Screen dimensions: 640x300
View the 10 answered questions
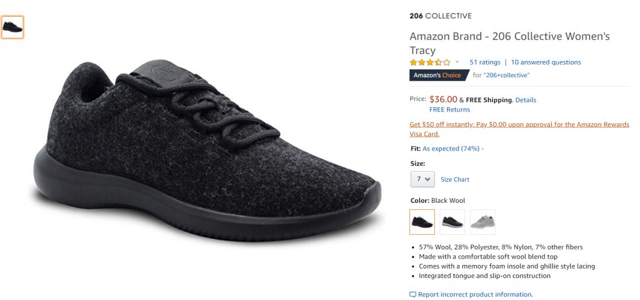pyautogui.click(x=546, y=62)
